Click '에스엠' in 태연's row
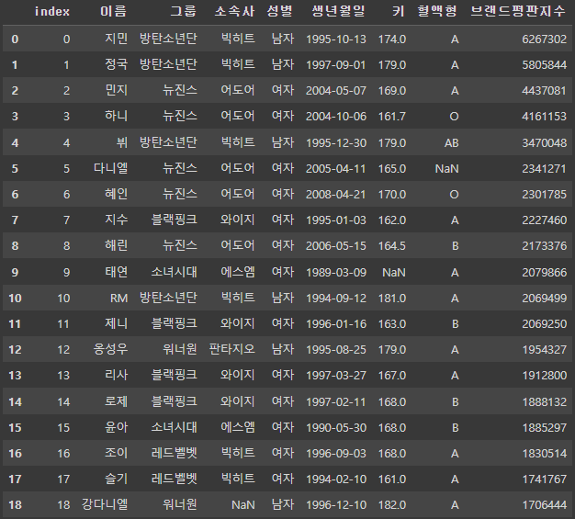Viewport: 575px width, 519px height. pyautogui.click(x=238, y=272)
